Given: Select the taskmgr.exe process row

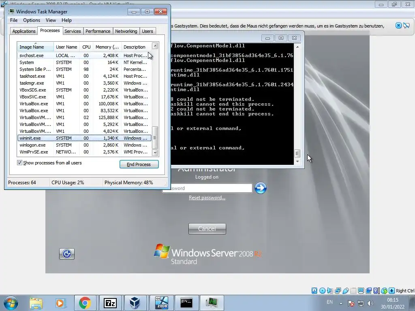Looking at the screenshot, I should click(x=84, y=83).
